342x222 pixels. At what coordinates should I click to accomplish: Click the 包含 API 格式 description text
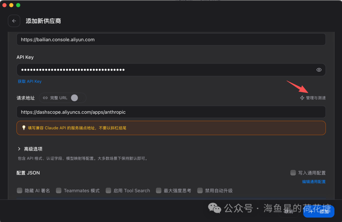(83, 159)
